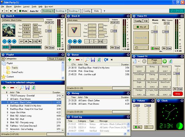Viewport: 185px width, 137px height.
Task: Click the Next track button in the top toolbar
Action: (15, 11)
